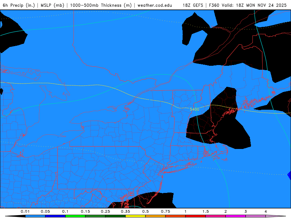The image size is (291, 218).
Task: Click the 0.75 legend value
Action: 166,211
